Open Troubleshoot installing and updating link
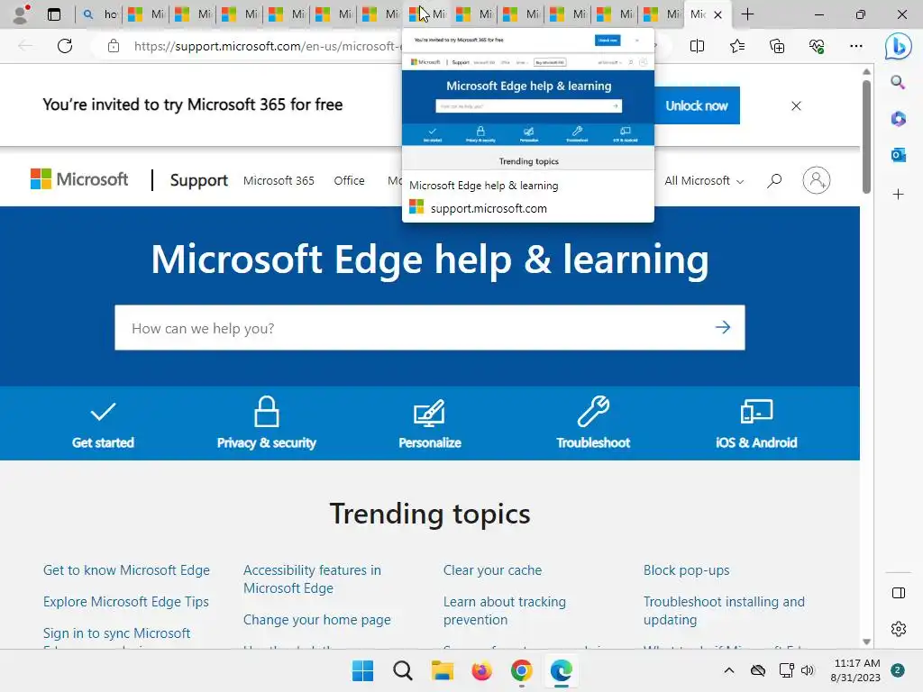 coord(724,611)
